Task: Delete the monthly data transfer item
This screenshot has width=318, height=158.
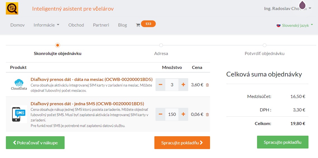Action: (207, 85)
